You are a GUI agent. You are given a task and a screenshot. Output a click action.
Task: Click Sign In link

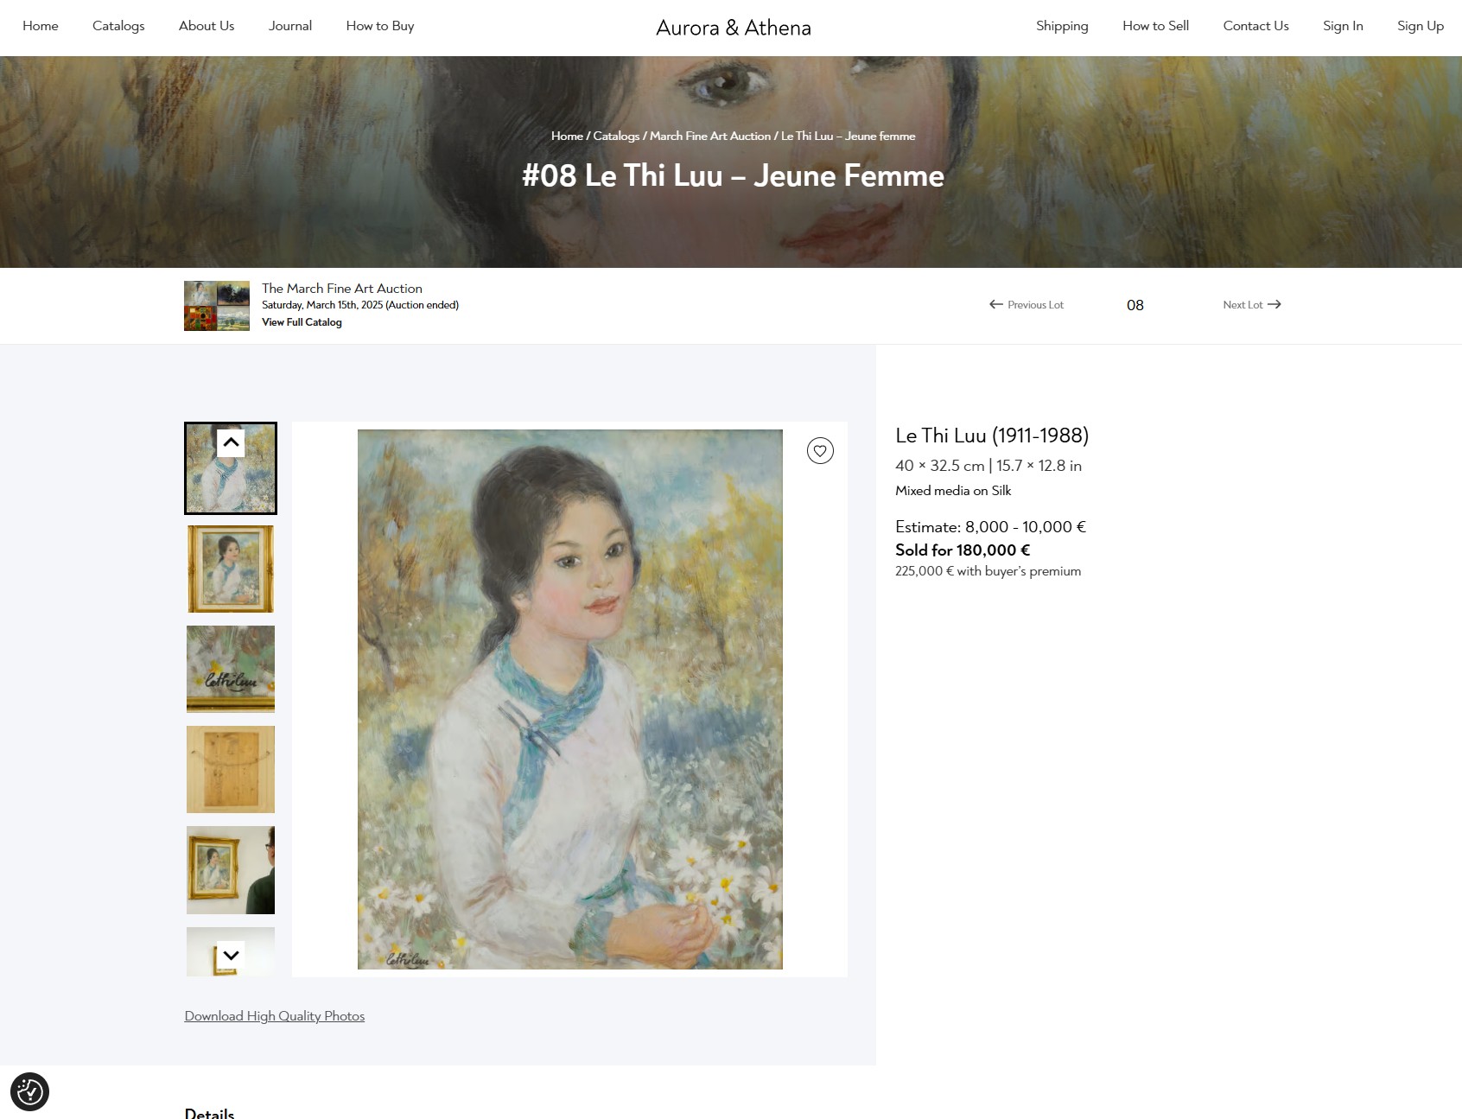(x=1343, y=26)
